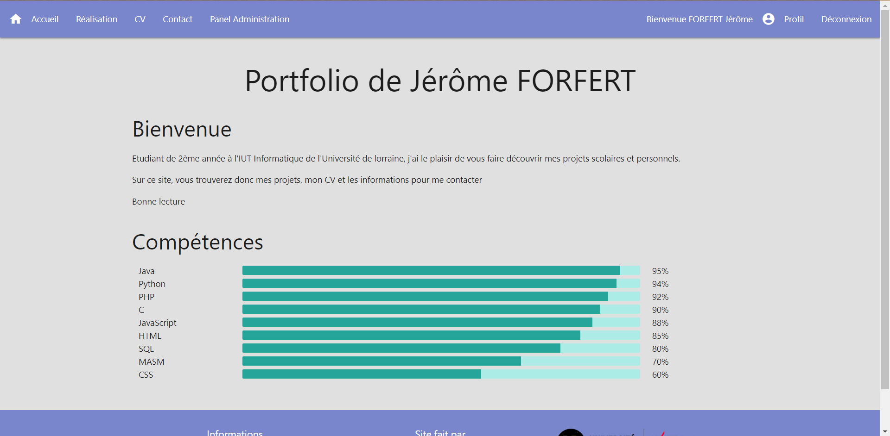Click the Portfolio de Jérôme FORFERT heading
Image resolution: width=890 pixels, height=436 pixels.
tap(440, 81)
